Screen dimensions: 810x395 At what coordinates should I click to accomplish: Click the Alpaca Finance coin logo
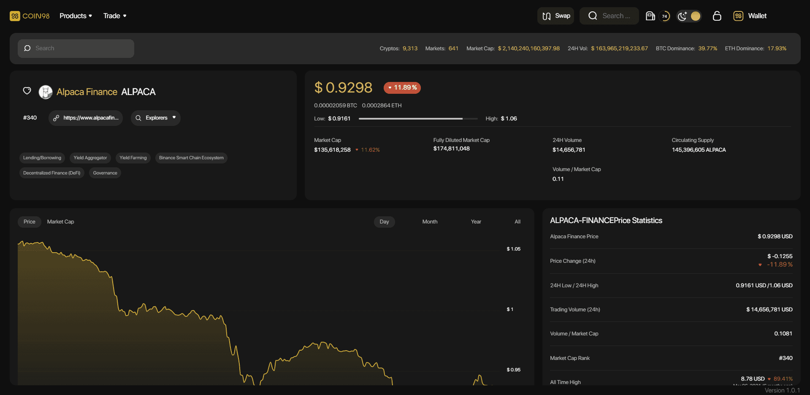[46, 92]
